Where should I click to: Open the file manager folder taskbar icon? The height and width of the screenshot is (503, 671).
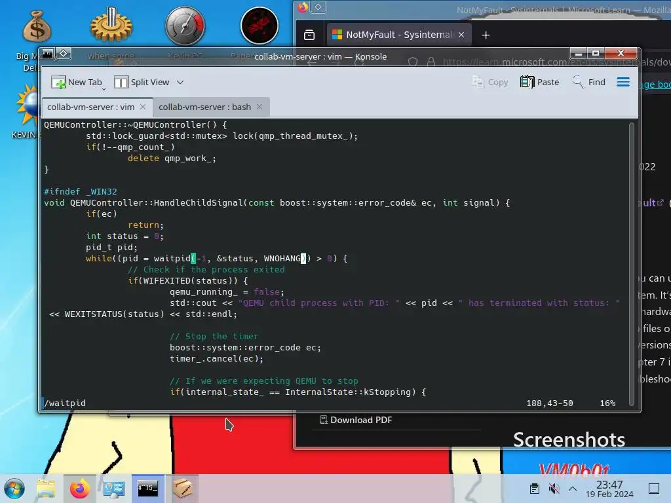[x=46, y=489]
